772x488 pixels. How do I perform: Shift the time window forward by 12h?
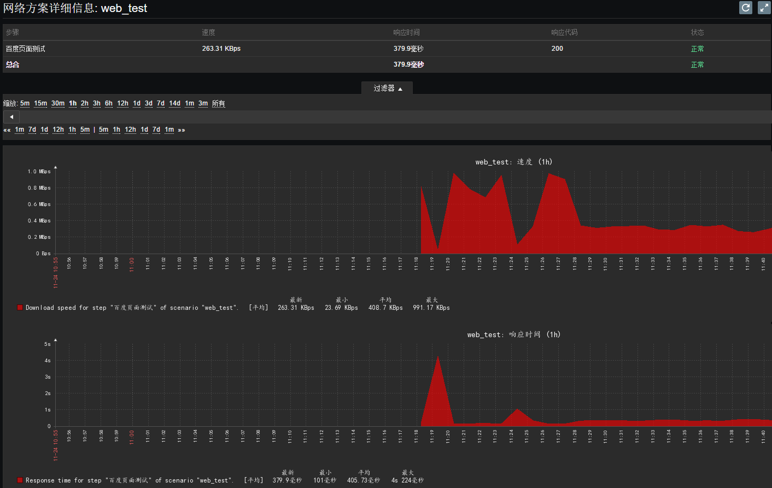(131, 130)
